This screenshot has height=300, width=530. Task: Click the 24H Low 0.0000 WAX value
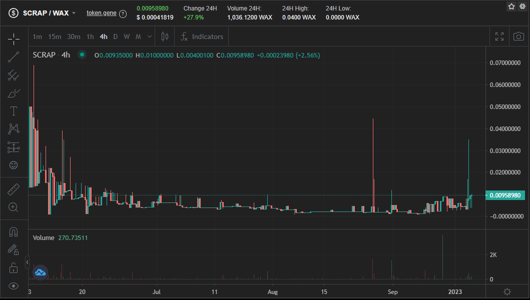342,17
